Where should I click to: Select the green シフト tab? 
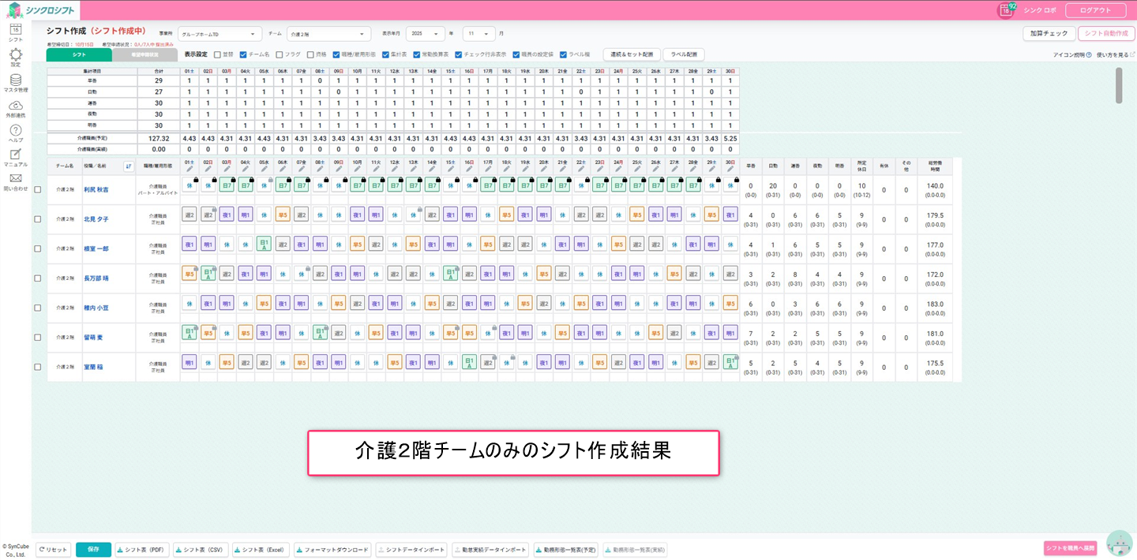click(79, 55)
